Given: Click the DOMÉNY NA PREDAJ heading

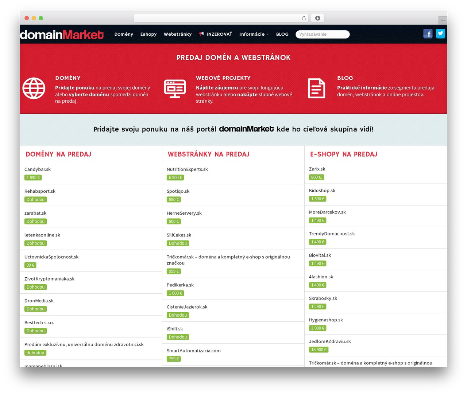Looking at the screenshot, I should (x=58, y=155).
